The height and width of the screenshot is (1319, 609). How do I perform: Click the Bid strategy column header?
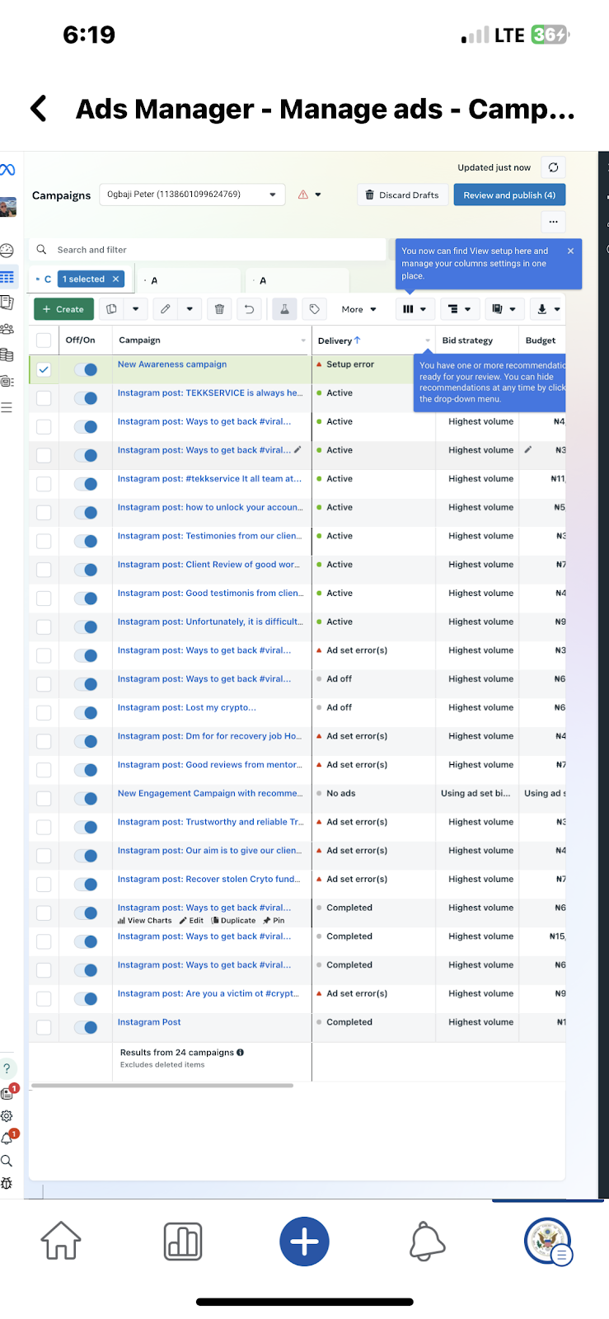[x=467, y=340]
